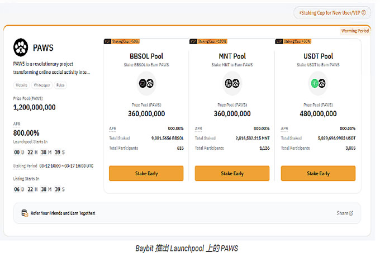Image resolution: width=380 pixels, height=253 pixels.
Task: Click Stake MNT to Earn PAWS subtitle
Action: coord(232,65)
